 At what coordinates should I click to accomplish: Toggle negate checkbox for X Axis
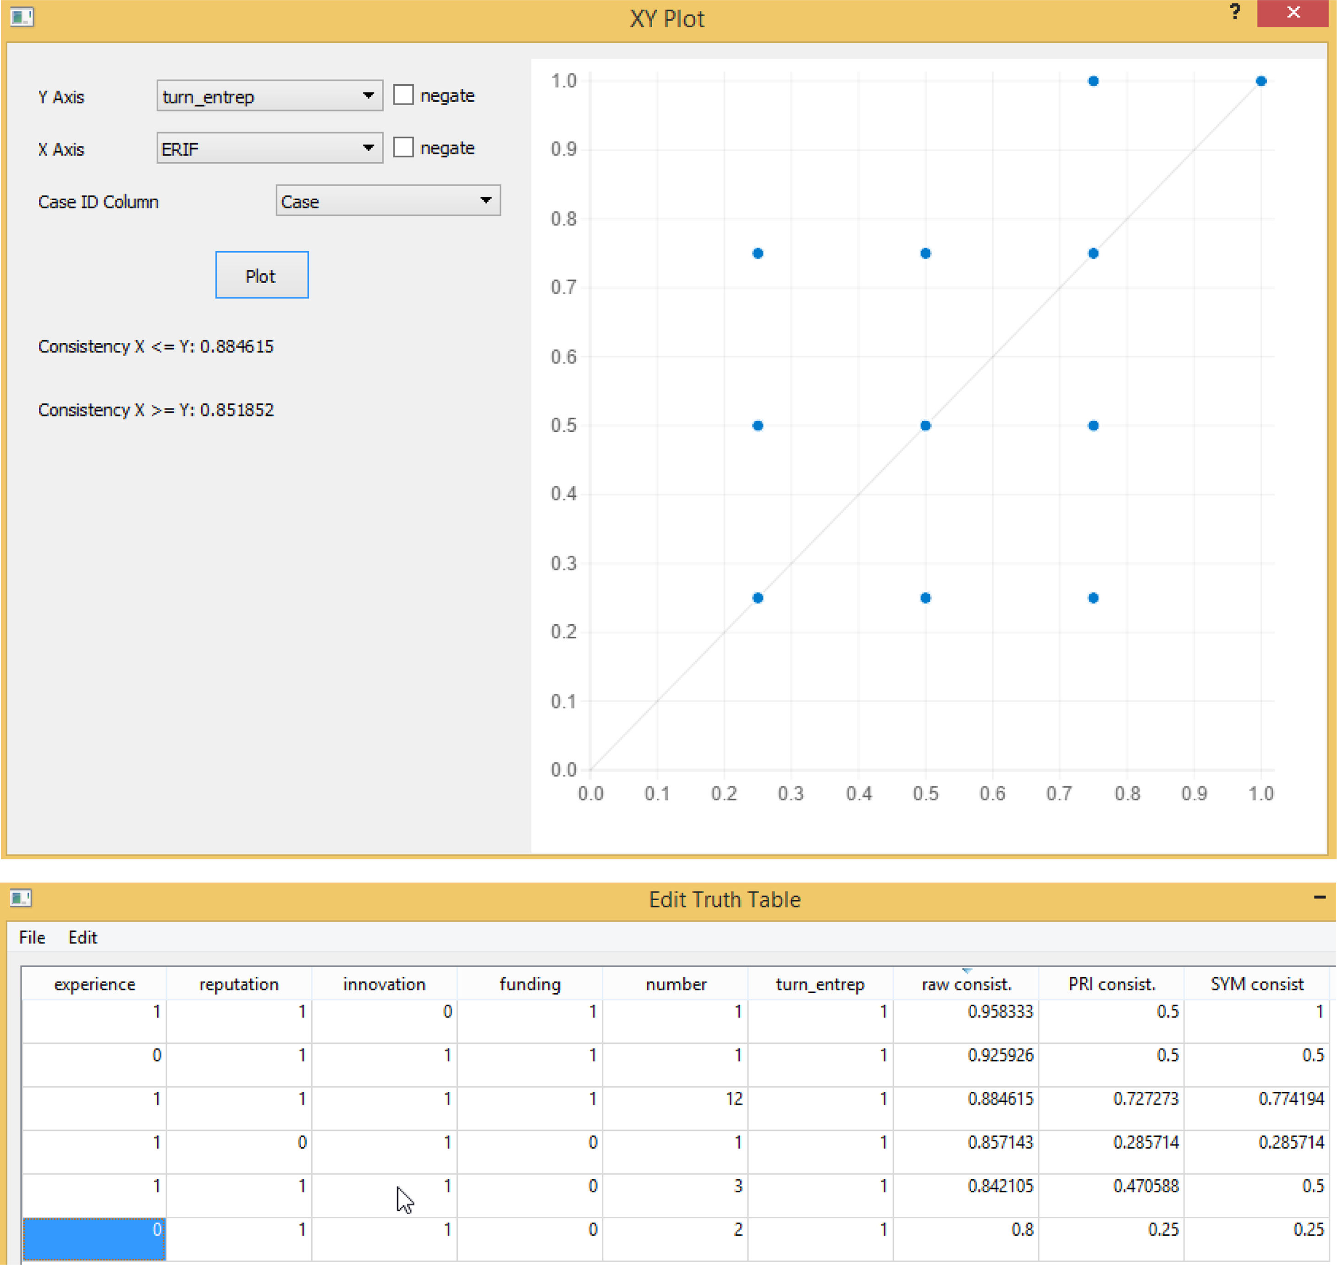pyautogui.click(x=403, y=147)
